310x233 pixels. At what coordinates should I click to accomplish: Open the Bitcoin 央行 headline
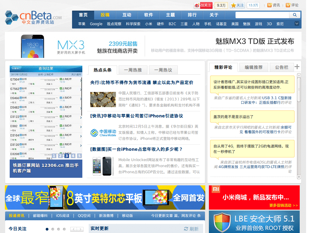(x=142, y=83)
